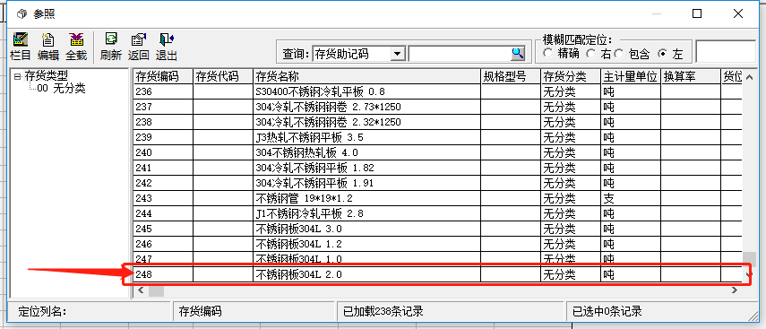The width and height of the screenshot is (766, 329).
Task: Click code cell 248
Action: click(164, 274)
